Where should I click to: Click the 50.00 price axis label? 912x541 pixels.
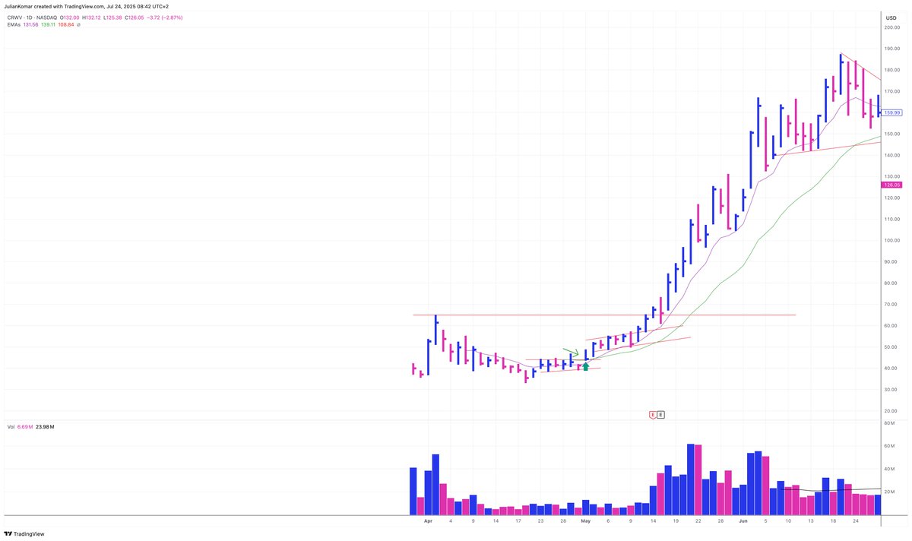click(x=891, y=346)
